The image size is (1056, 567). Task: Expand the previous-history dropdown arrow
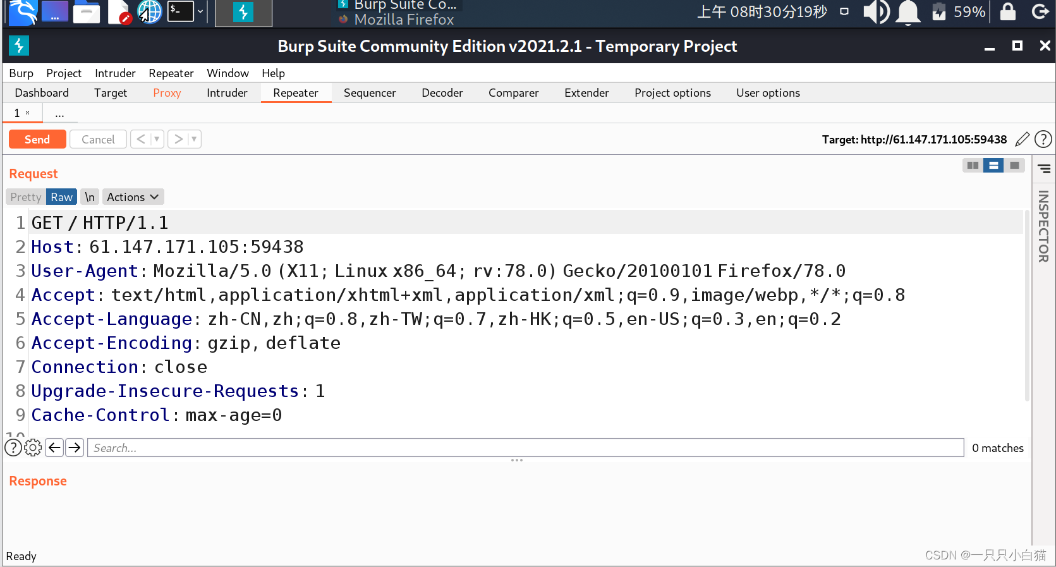click(x=157, y=139)
